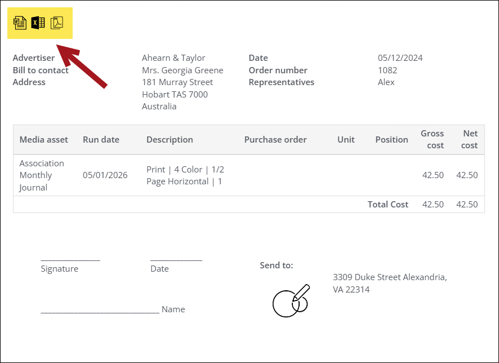Click the signature stamp icon
The height and width of the screenshot is (363, 499).
coord(291,301)
